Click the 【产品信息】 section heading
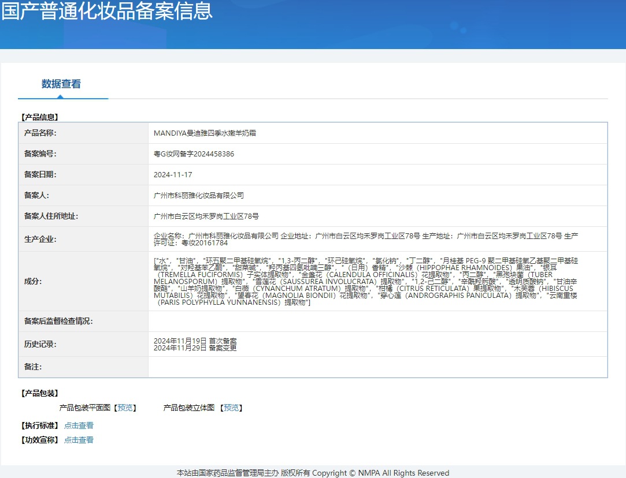This screenshot has height=478, width=626. tap(39, 117)
